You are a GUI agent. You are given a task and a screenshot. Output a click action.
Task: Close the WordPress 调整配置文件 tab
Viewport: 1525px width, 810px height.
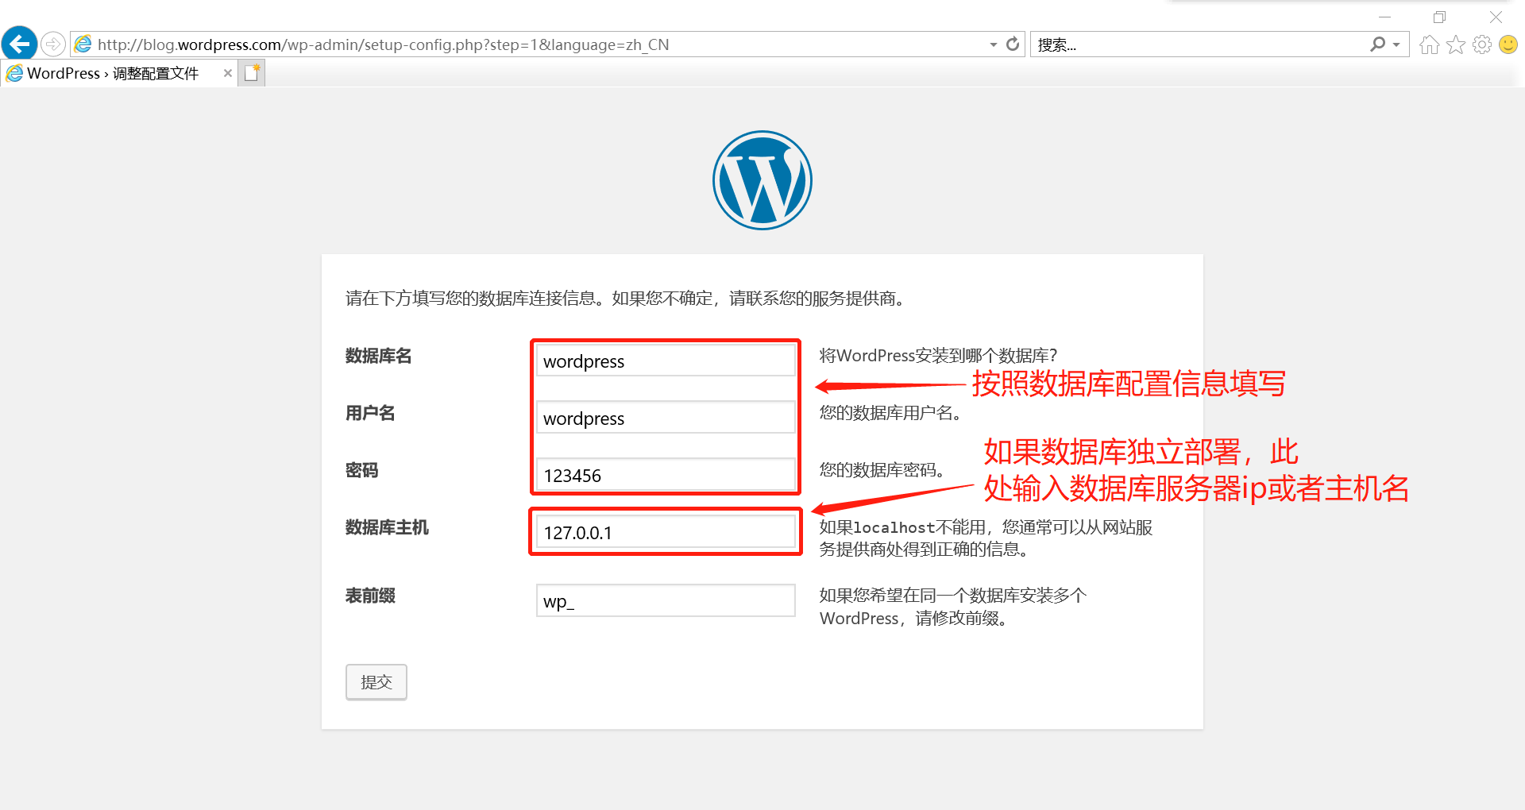point(228,73)
